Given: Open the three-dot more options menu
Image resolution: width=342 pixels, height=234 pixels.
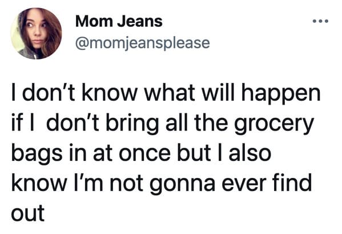Looking at the screenshot, I should point(320,21).
